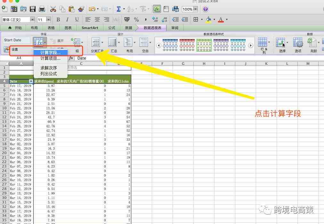Cut selection with scissors icon
The height and width of the screenshot is (224, 324).
(x=53, y=9)
